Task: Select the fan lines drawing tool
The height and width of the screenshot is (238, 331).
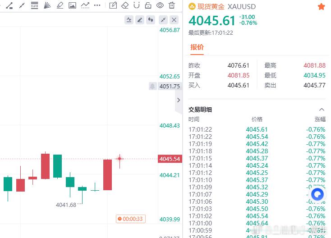Action: (47, 5)
